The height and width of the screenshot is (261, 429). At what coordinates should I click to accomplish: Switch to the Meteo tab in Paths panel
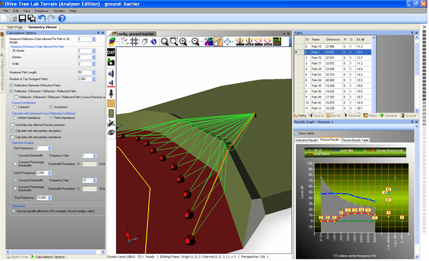(x=370, y=116)
